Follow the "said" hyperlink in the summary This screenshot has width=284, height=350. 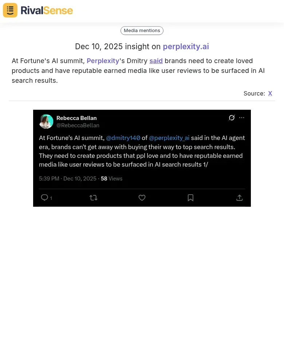tap(156, 61)
